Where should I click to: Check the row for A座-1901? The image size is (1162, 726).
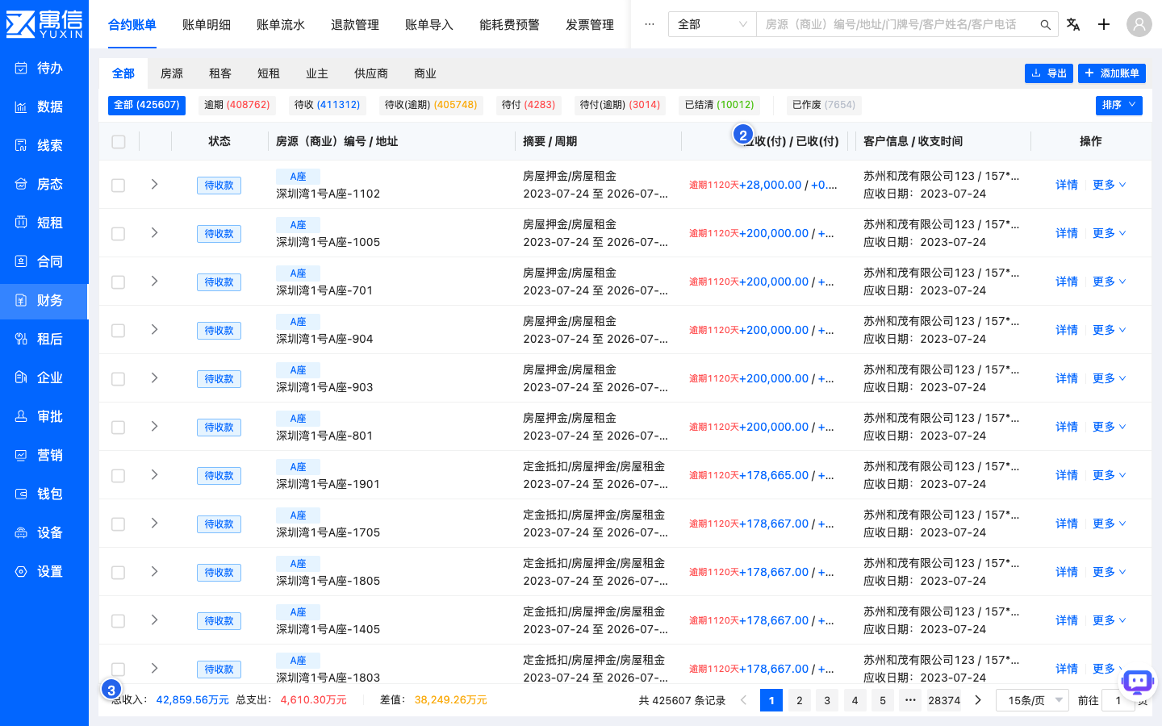119,476
